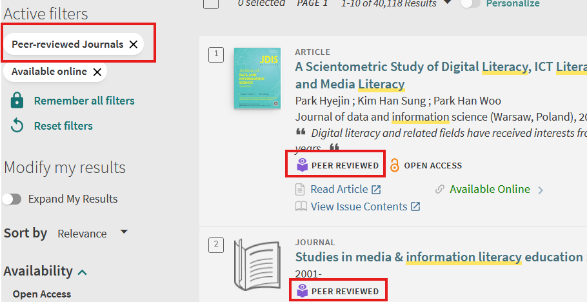Click the Available online filter chip label
This screenshot has width=587, height=302.
click(49, 72)
